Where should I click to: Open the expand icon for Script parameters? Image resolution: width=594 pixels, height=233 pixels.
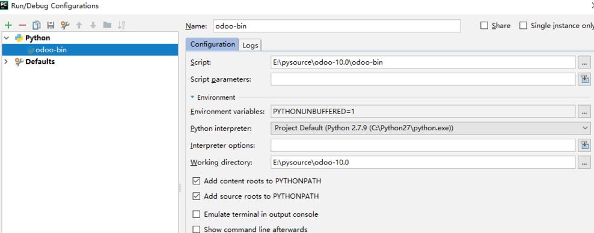[584, 79]
